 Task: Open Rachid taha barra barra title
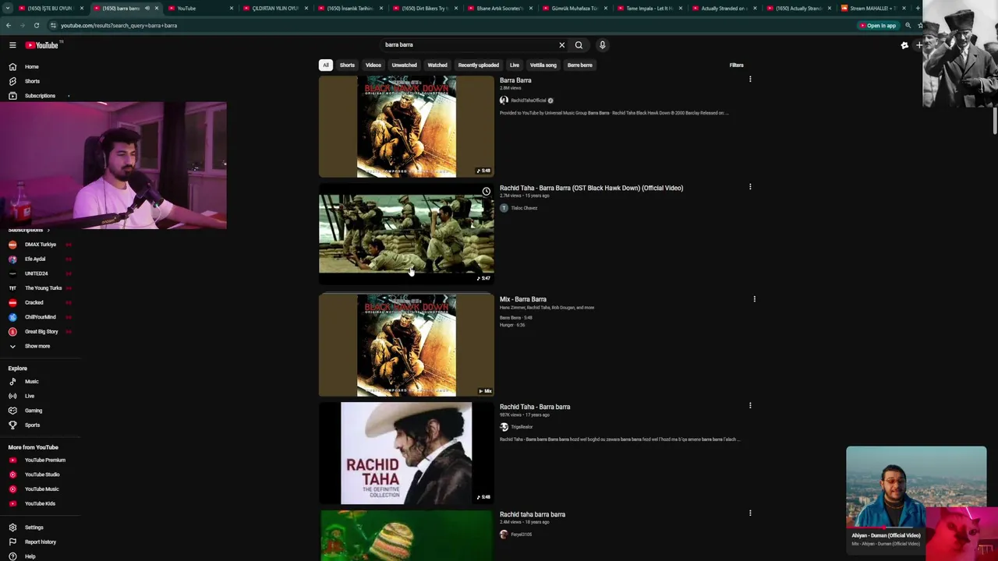[533, 514]
